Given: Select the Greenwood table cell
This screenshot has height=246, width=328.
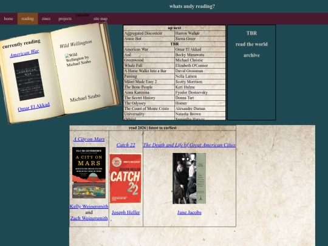Looking at the screenshot, I should (149, 60).
